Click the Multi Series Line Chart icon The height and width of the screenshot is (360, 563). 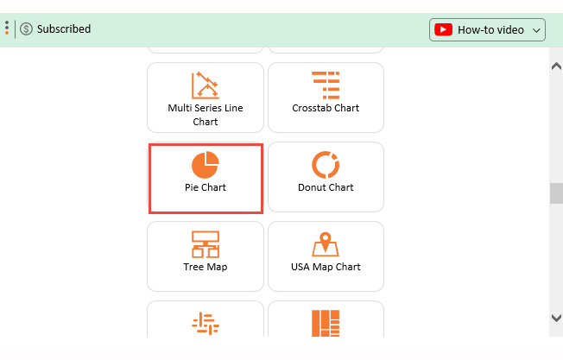point(205,85)
